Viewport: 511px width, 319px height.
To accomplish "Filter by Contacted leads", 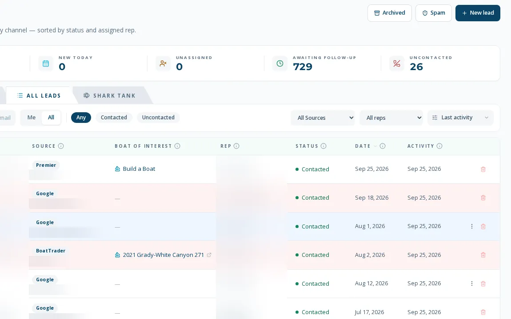I will (x=114, y=118).
